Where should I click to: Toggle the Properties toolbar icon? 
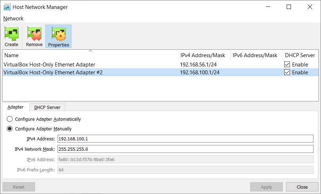(59, 36)
